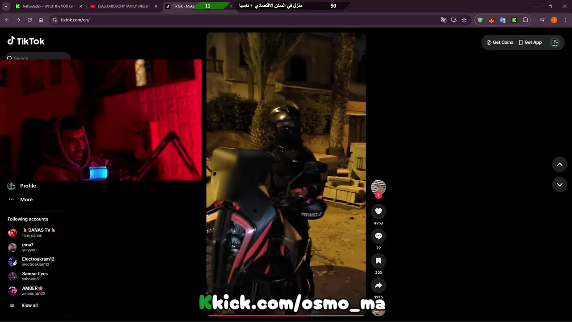
Task: Open the Kick green K extension
Action: tap(514, 20)
